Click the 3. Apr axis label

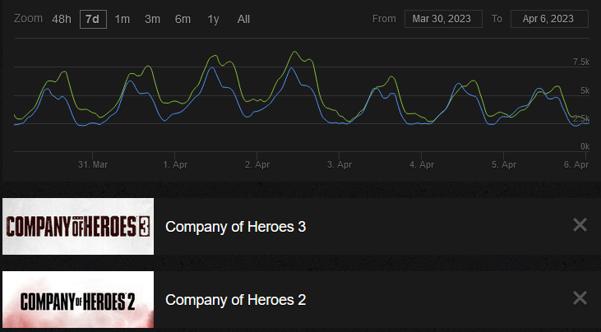point(340,164)
